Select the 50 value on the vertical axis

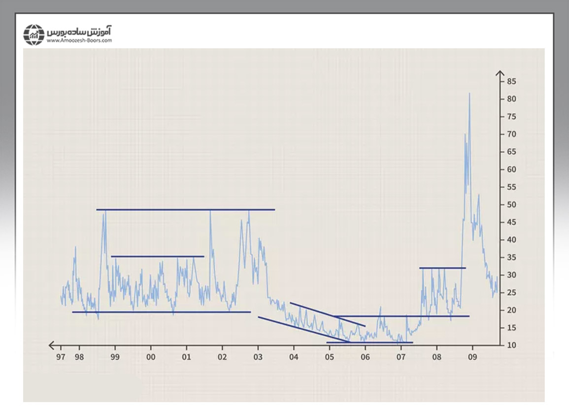coord(511,205)
